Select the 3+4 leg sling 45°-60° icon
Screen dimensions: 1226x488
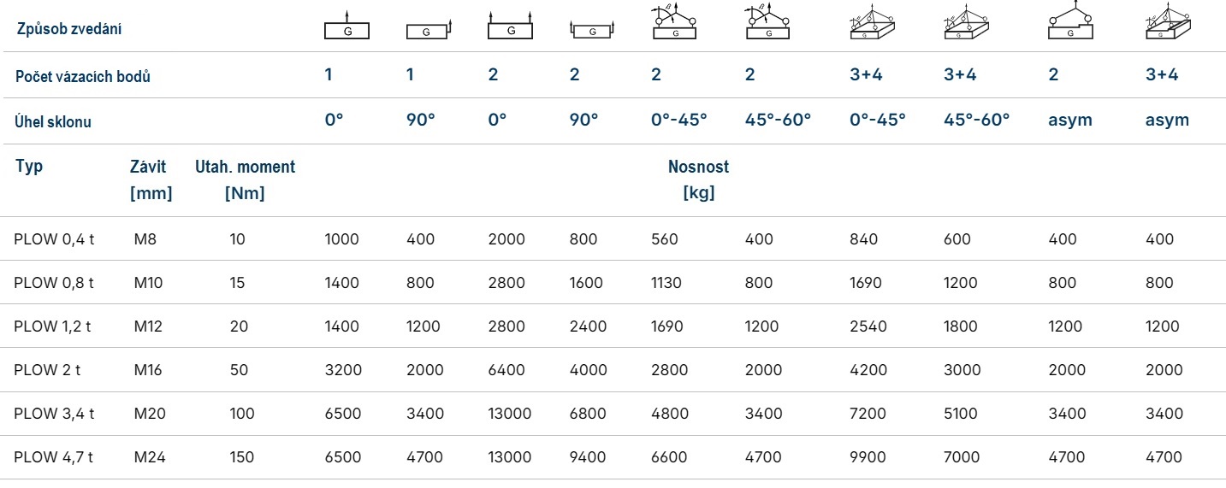point(968,26)
